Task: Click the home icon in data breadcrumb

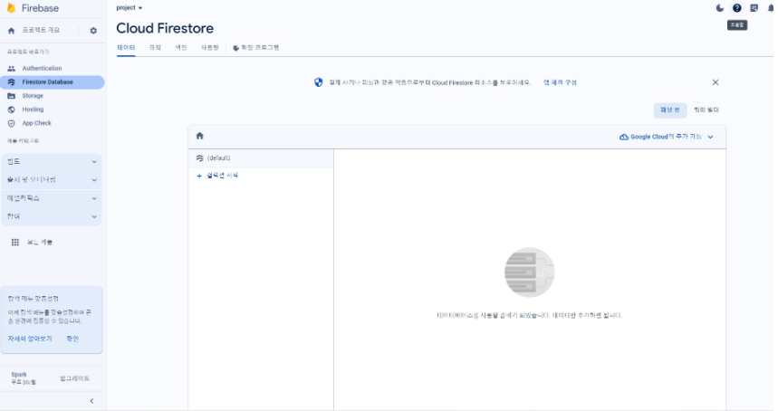Action: [x=200, y=136]
